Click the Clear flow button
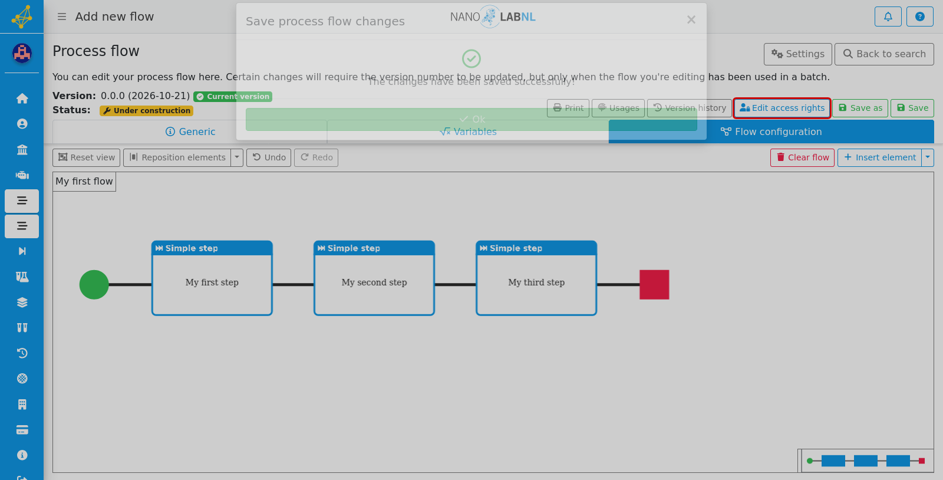Image resolution: width=943 pixels, height=480 pixels. 802,157
